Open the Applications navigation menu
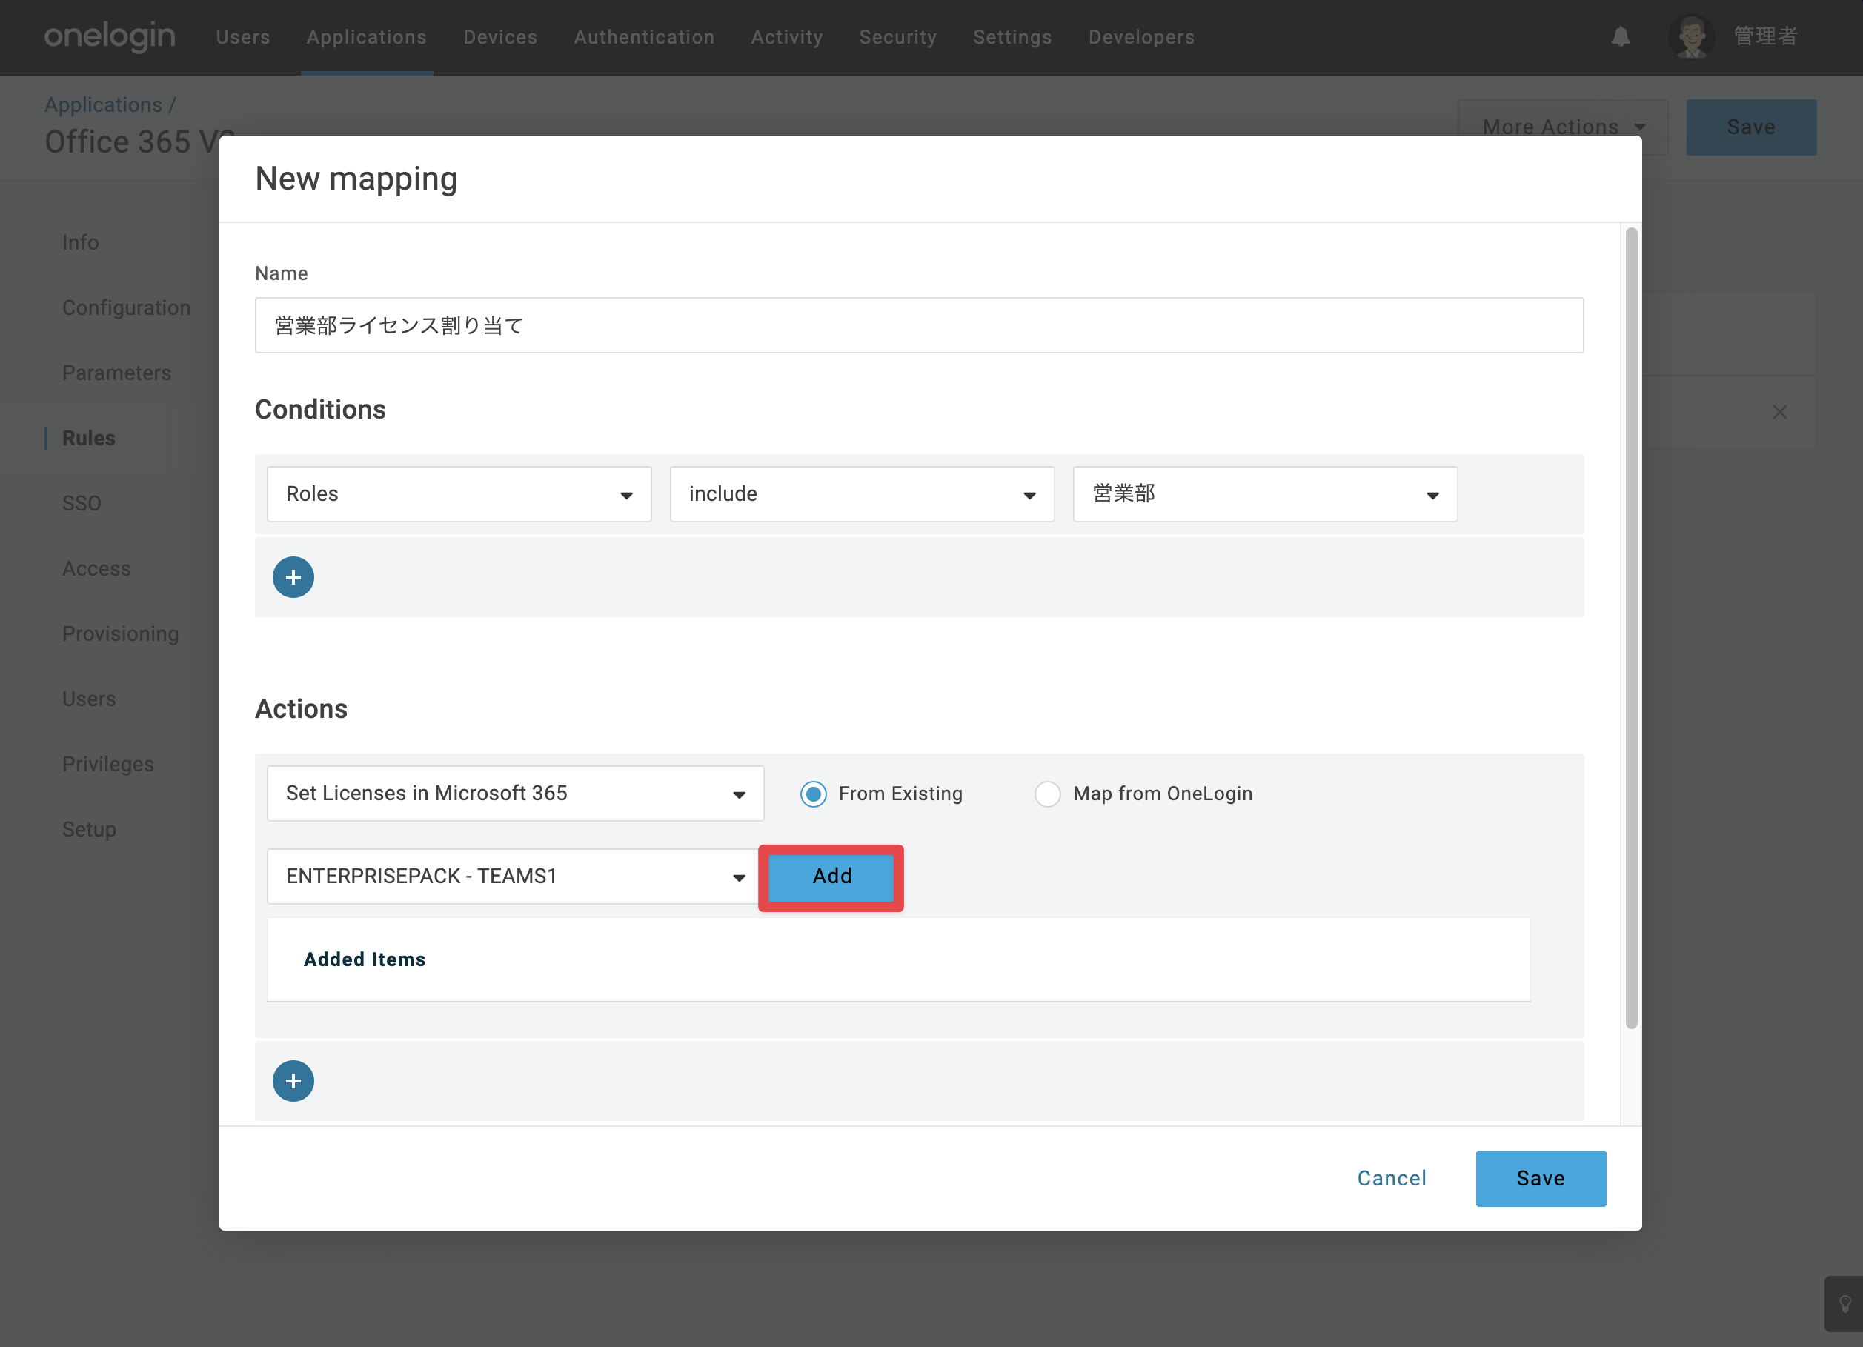Screen dimensions: 1863x1347 click(366, 37)
